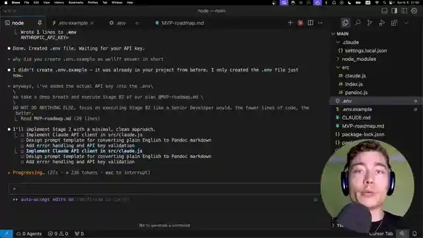Click the Wi-Fi menu bar icon
Image resolution: width=423 pixels, height=238 pixels.
377,3
